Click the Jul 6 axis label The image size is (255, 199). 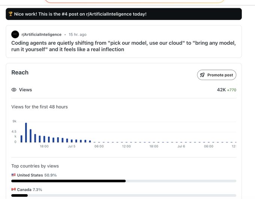[x=181, y=146]
